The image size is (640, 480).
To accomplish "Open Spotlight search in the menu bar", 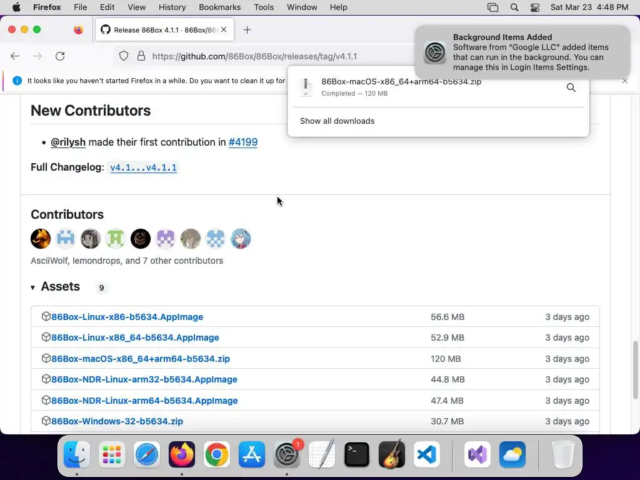I will pyautogui.click(x=514, y=7).
